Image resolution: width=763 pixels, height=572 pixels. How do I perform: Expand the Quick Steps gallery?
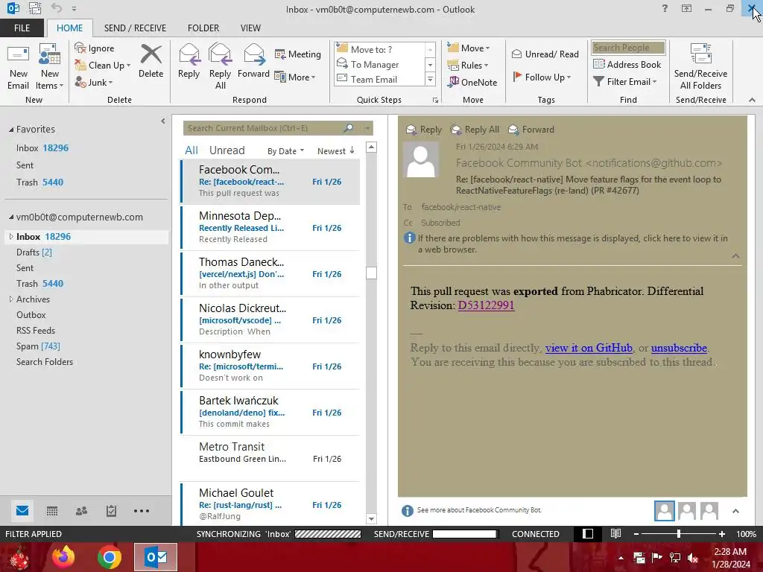tap(430, 79)
